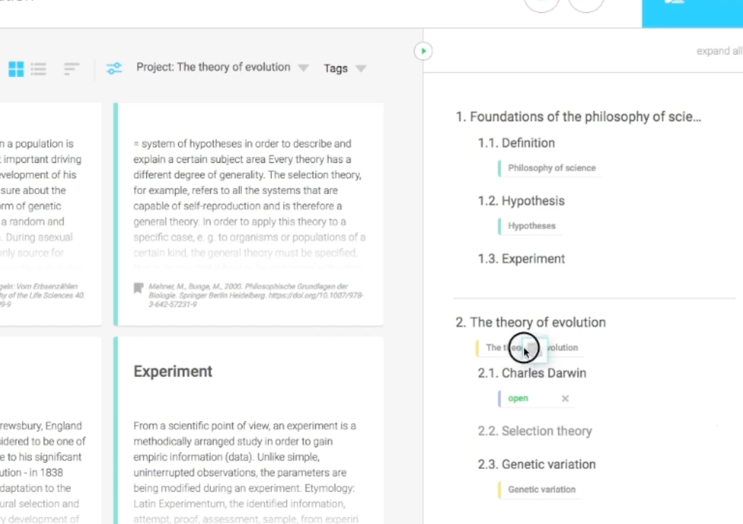743x524 pixels.
Task: Toggle the Philosophy of science tag
Action: coord(551,168)
